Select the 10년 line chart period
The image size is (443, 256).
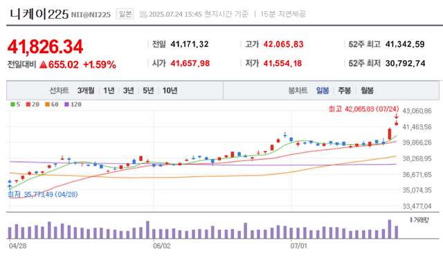pyautogui.click(x=170, y=91)
